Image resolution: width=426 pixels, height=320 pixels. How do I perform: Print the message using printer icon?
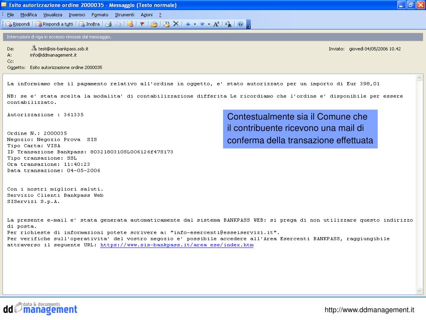click(x=109, y=24)
